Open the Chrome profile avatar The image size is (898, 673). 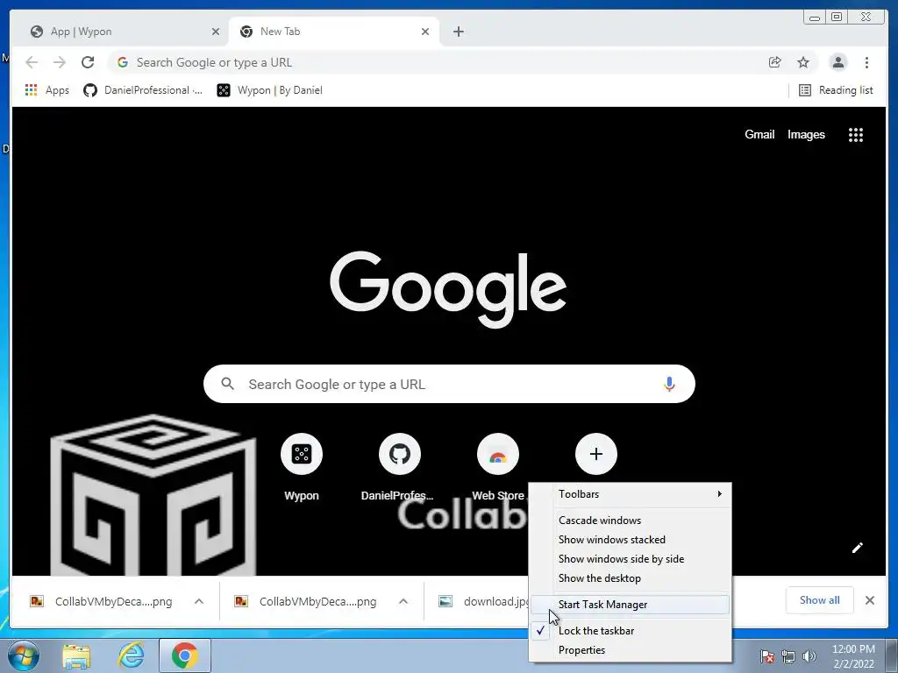tap(837, 62)
